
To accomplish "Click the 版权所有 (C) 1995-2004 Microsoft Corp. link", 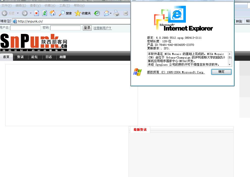I will pos(176,72).
